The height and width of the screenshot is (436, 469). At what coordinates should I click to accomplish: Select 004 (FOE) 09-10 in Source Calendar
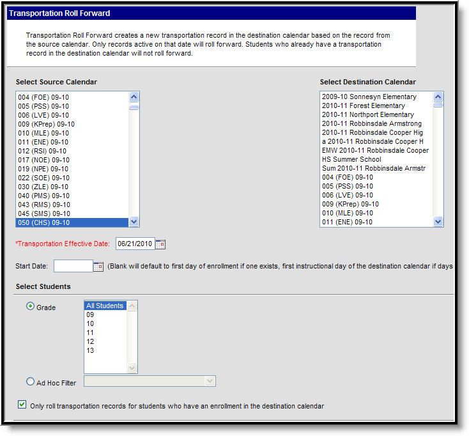72,97
